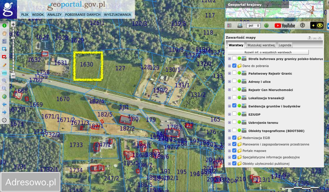Select the zoom in magnifier tool
Image resolution: width=329 pixels, height=192 pixels.
coord(4,81)
